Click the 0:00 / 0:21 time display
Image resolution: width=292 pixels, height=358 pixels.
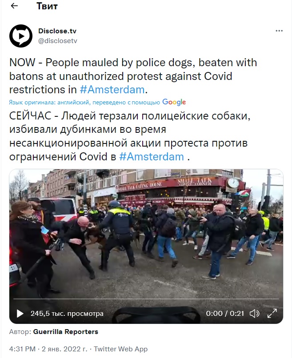pyautogui.click(x=225, y=314)
